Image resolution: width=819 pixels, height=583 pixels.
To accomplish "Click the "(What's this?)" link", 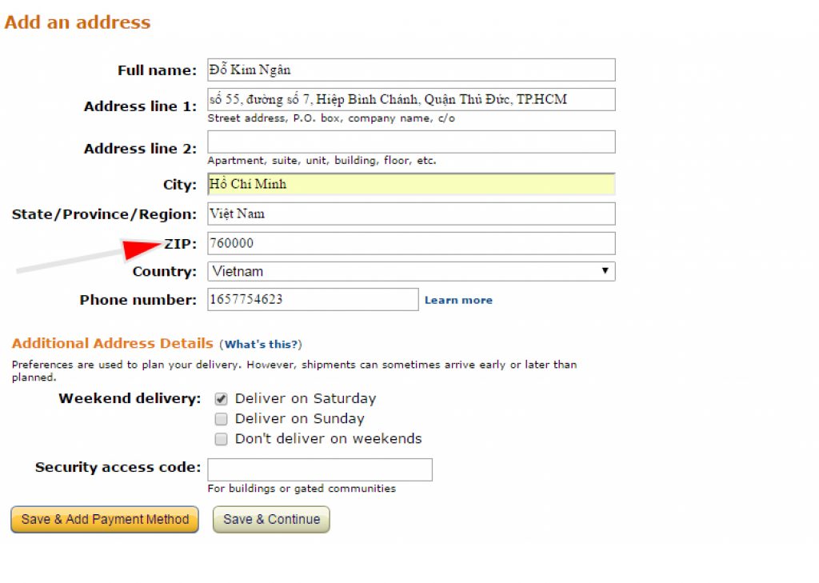I will (x=262, y=344).
